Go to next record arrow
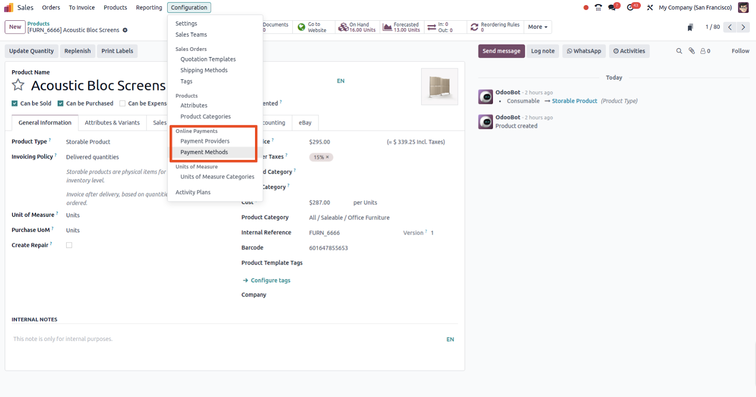This screenshot has height=397, width=756. 743,27
